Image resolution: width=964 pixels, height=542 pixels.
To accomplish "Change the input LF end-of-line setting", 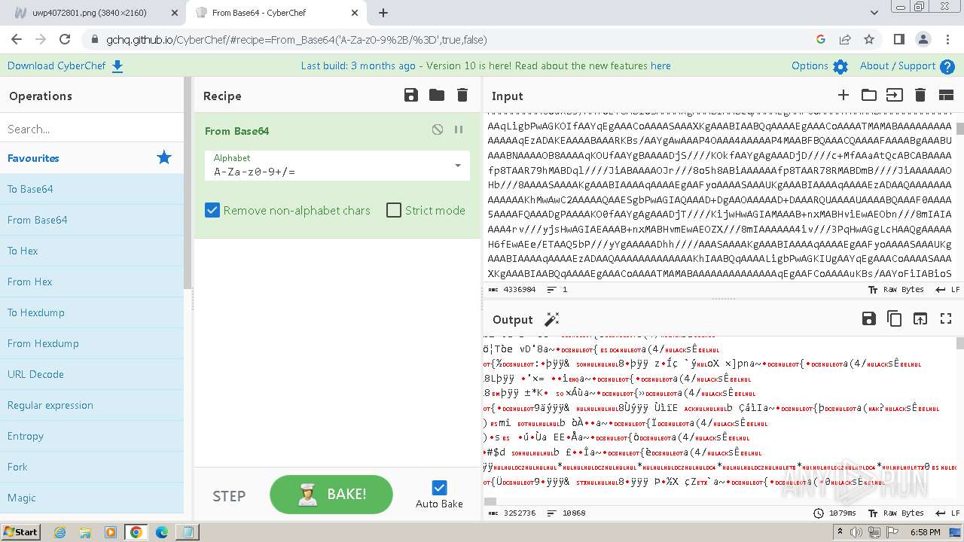I will click(947, 289).
